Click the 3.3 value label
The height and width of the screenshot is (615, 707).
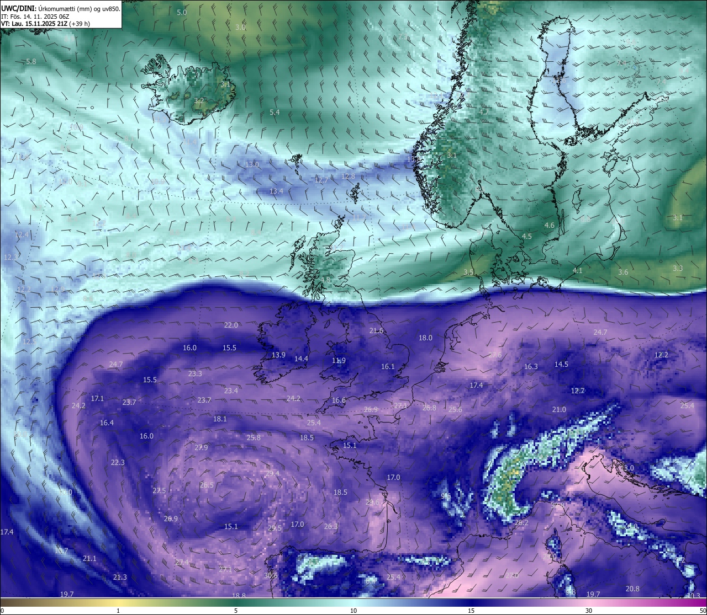click(678, 269)
